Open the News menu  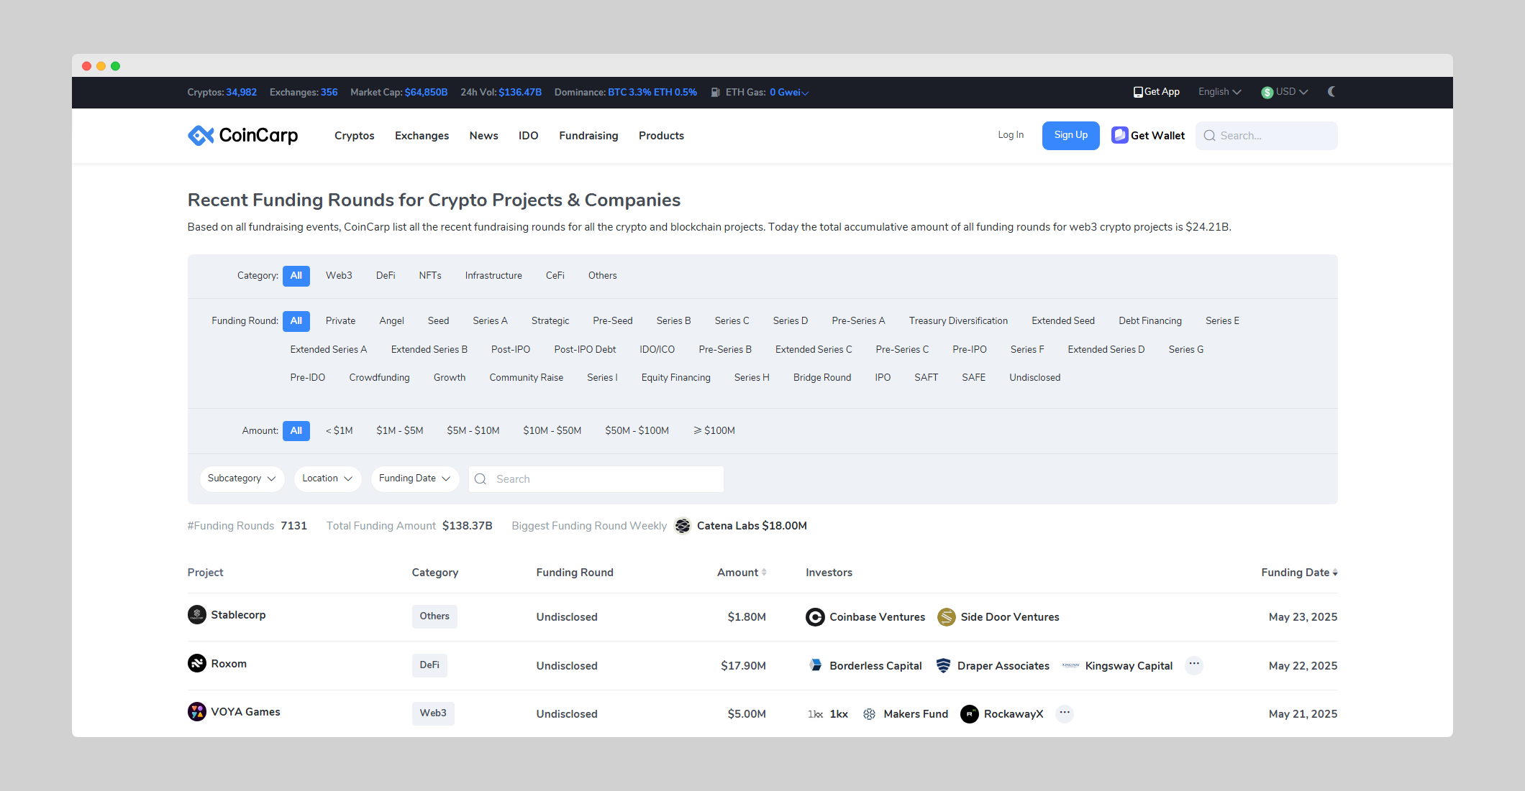click(483, 136)
